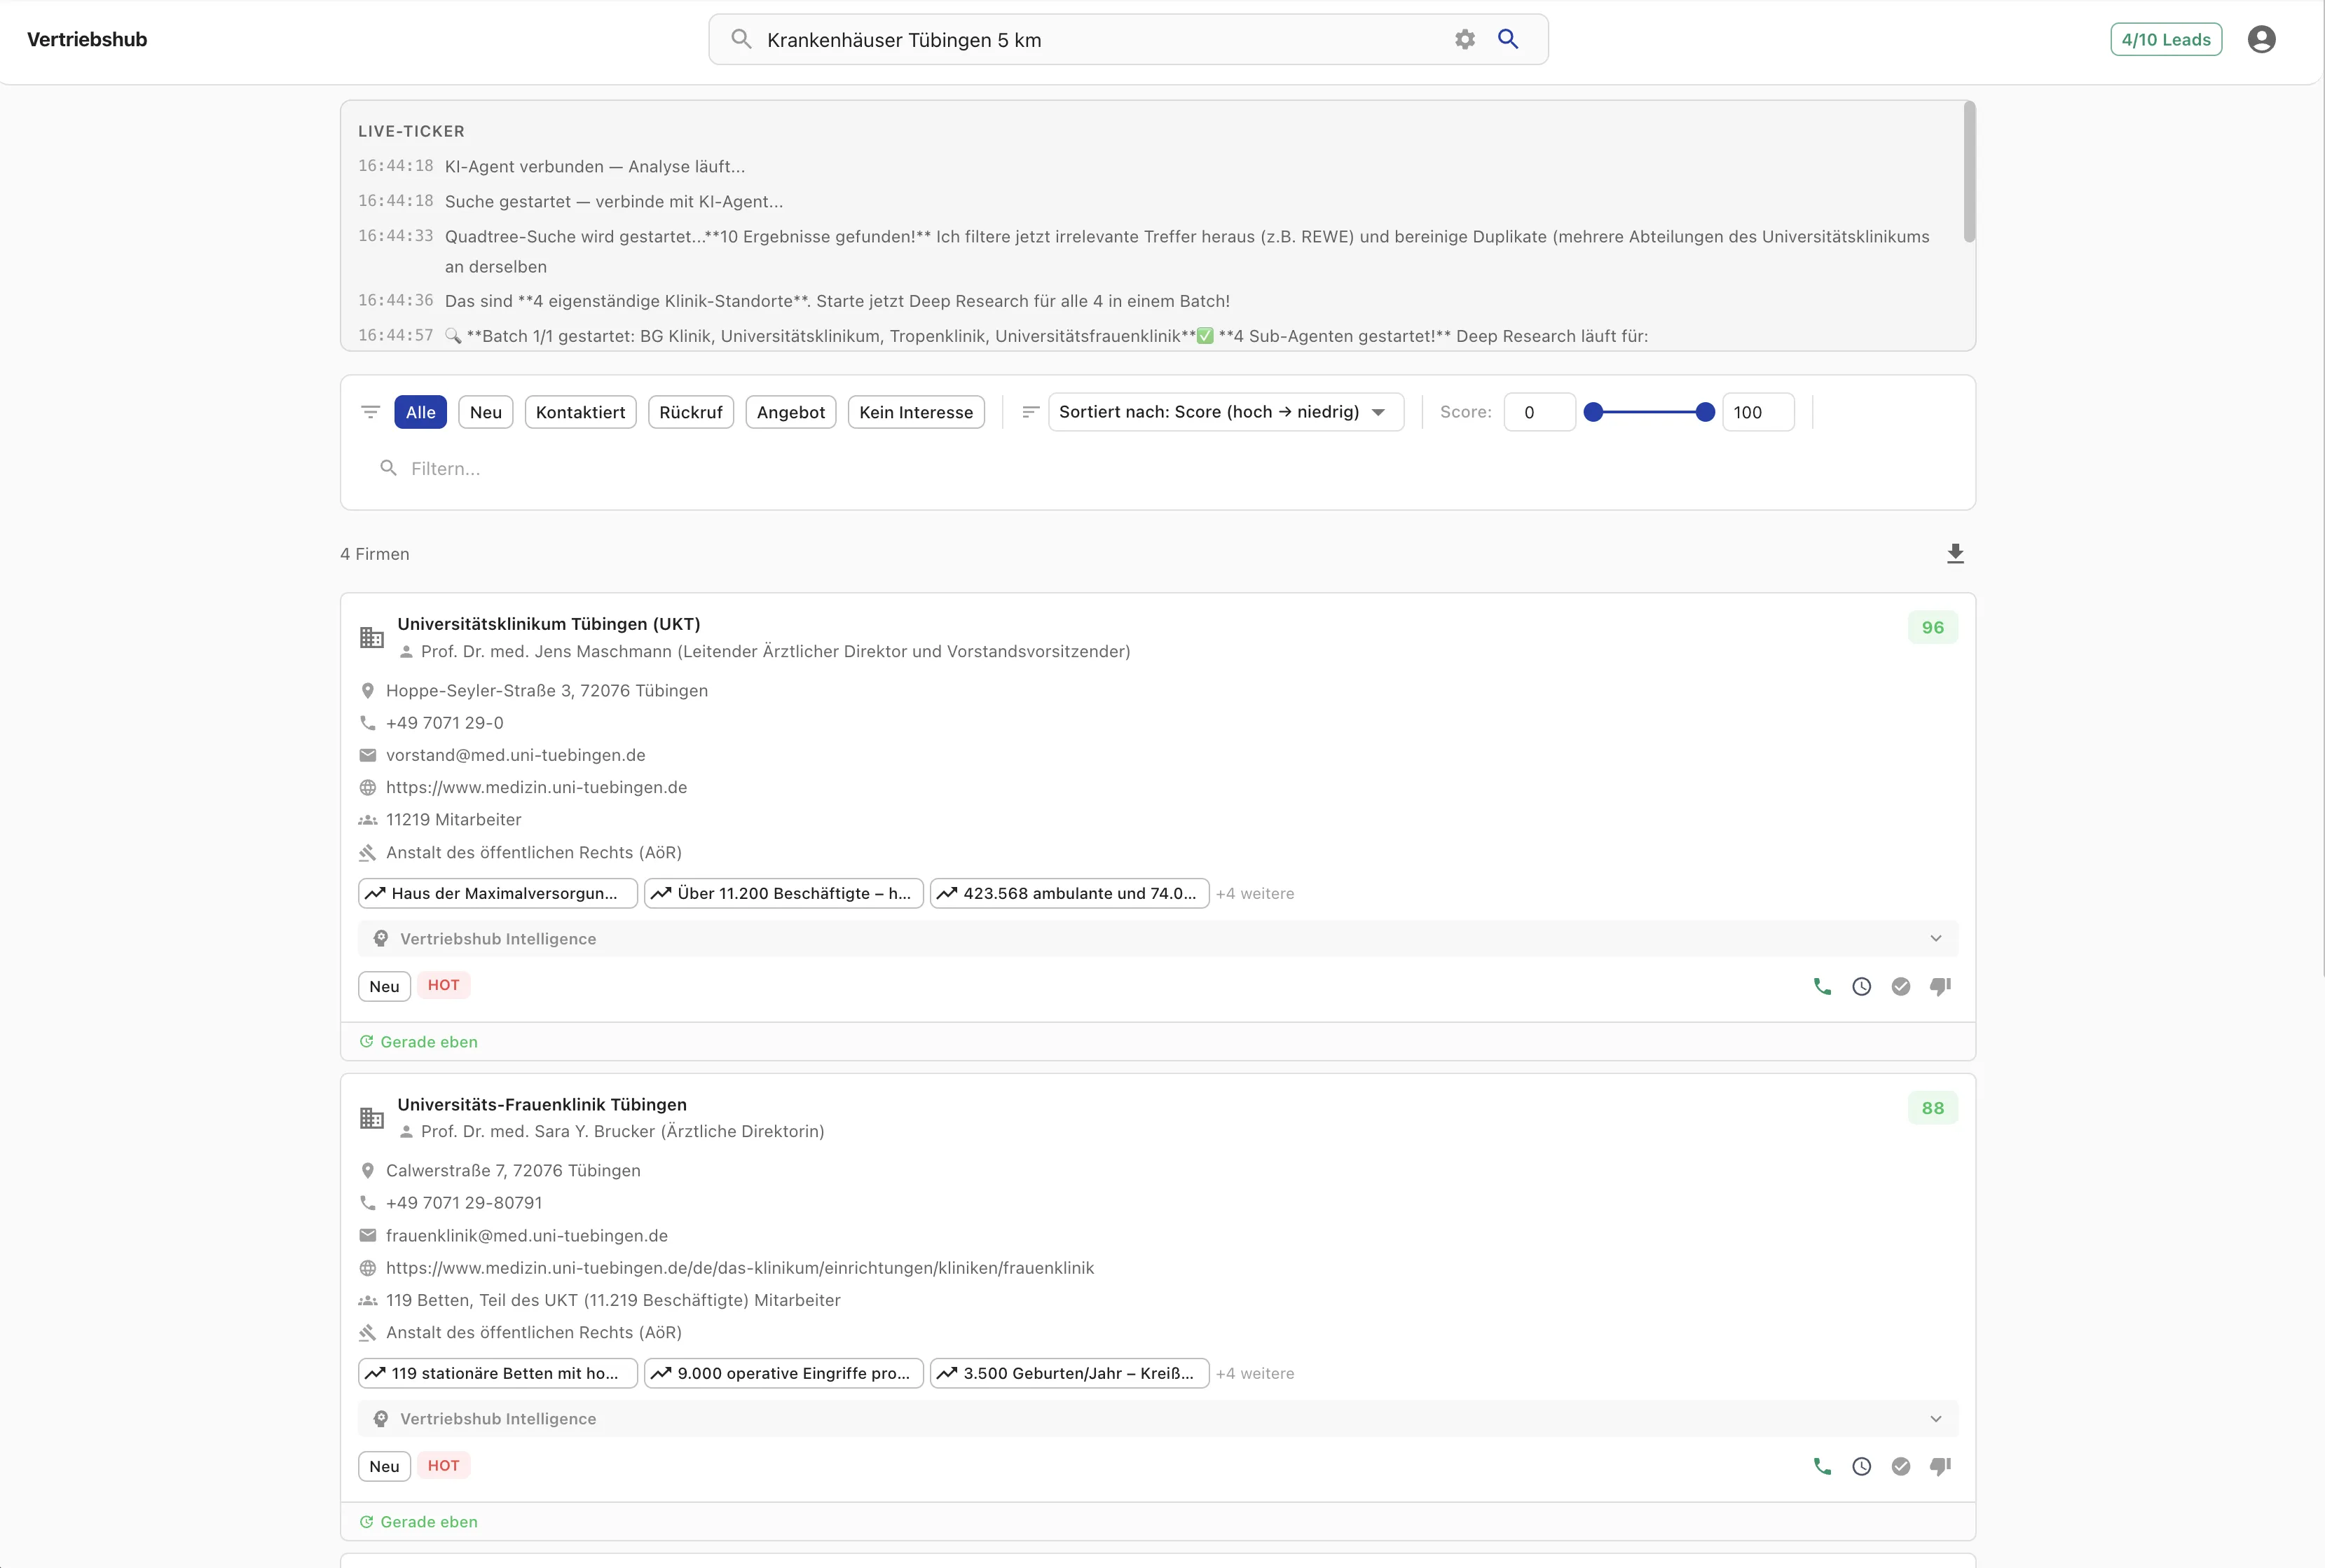Open the user account avatar
The image size is (2325, 1568).
pos(2261,40)
